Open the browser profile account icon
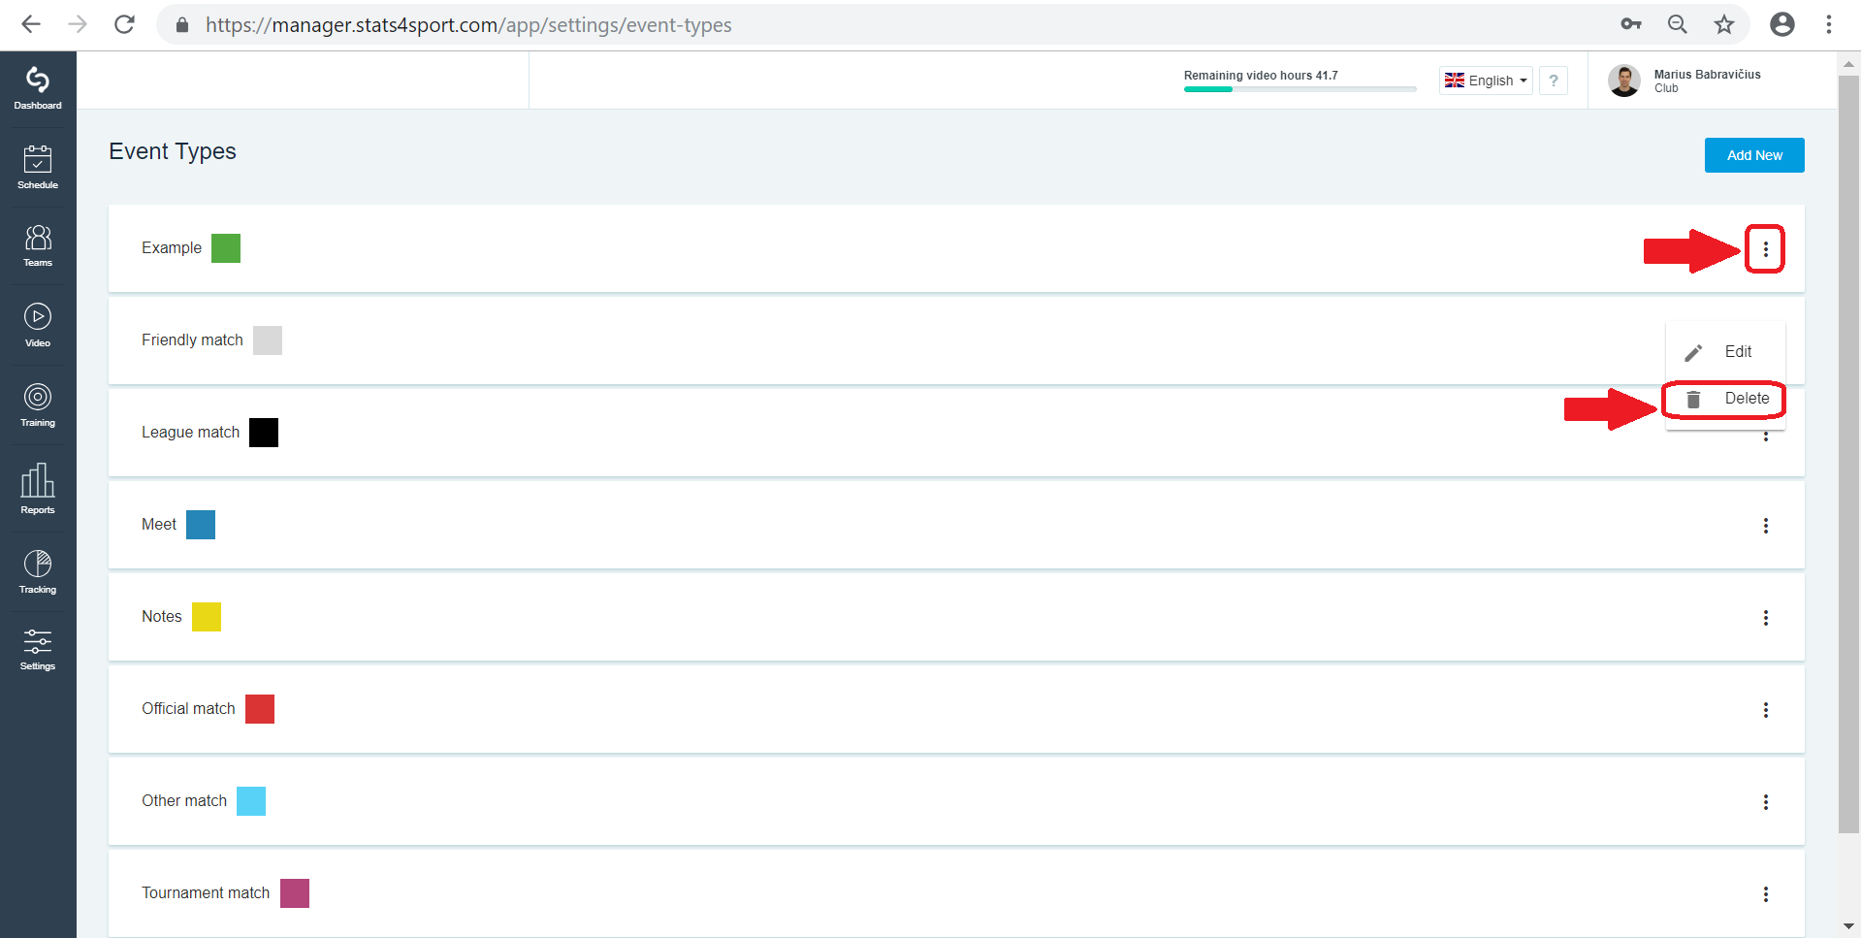This screenshot has width=1861, height=938. click(x=1781, y=24)
